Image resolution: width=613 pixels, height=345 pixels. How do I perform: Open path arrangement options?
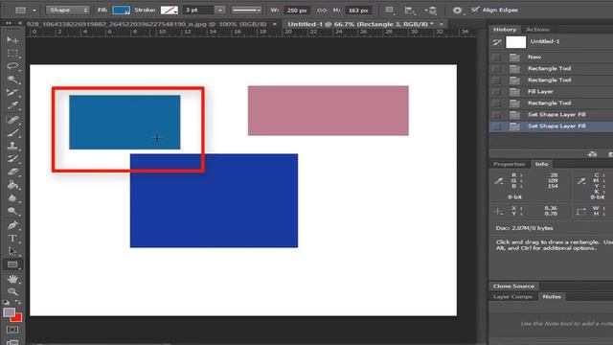[431, 11]
